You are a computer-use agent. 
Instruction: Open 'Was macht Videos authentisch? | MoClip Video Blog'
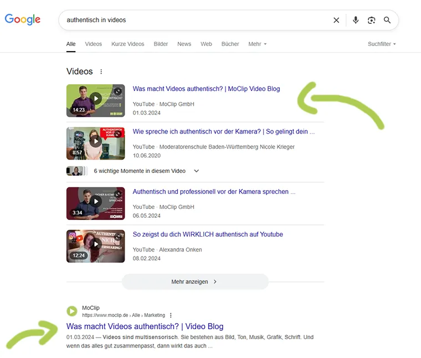206,89
